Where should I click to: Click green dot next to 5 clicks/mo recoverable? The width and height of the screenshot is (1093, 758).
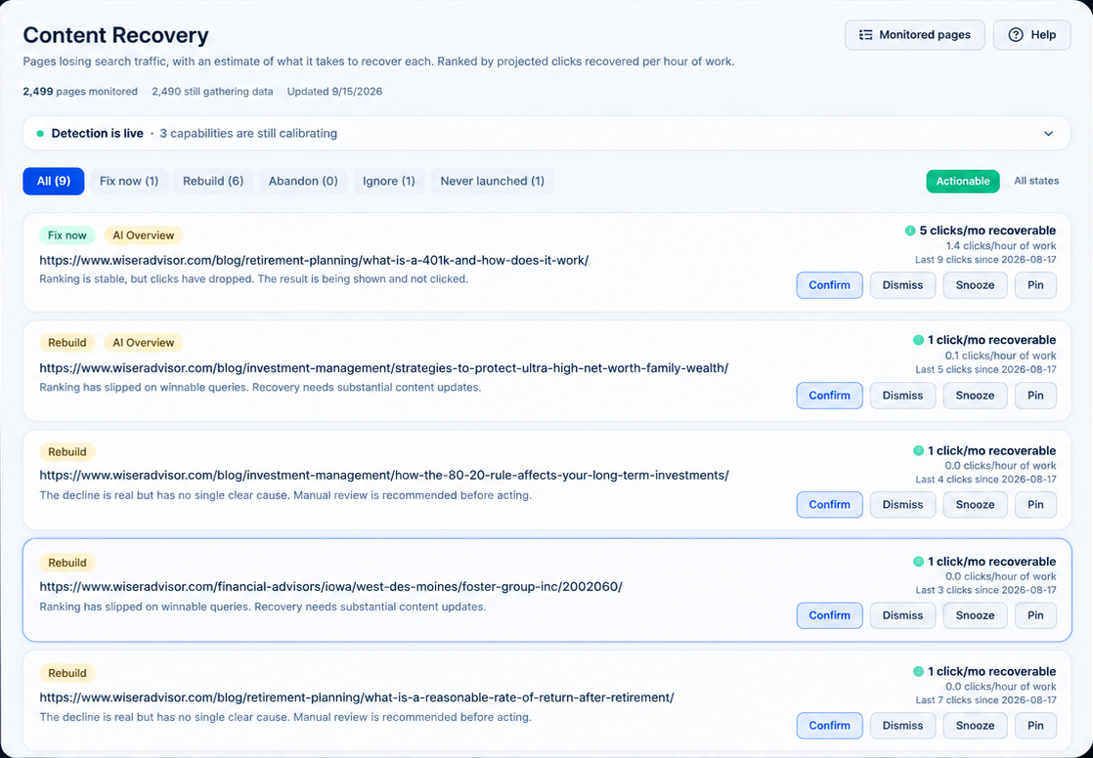909,231
